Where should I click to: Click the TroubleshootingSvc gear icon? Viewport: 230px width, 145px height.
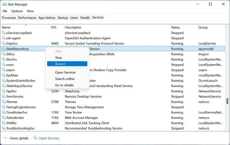pos(4,128)
